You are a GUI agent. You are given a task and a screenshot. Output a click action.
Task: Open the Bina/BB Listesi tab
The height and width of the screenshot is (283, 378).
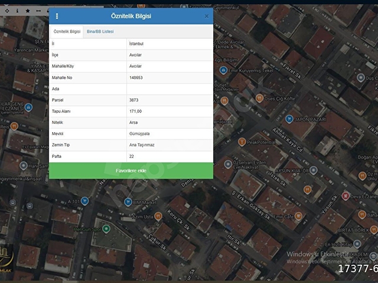pyautogui.click(x=100, y=31)
